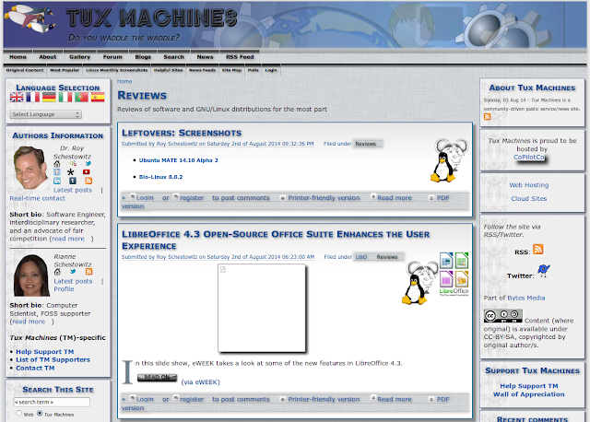Open Dr. Roy's Tumblr icon

click(73, 181)
